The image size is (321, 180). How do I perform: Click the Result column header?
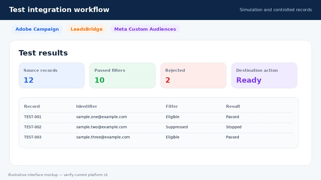[233, 106]
